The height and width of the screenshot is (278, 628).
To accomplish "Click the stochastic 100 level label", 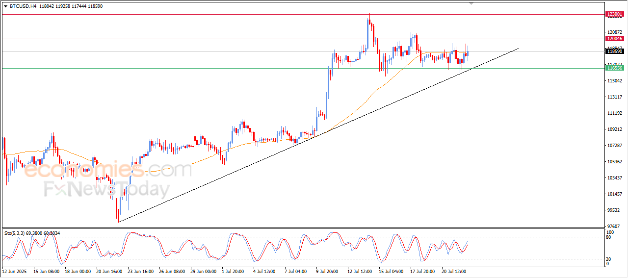I will point(610,232).
